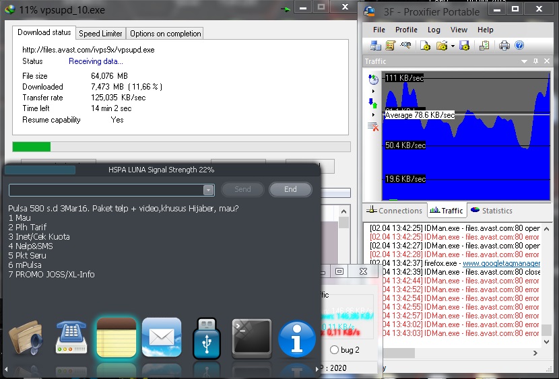Image resolution: width=559 pixels, height=379 pixels.
Task: Click the green arrow icon in IDM title bar
Action: click(286, 9)
